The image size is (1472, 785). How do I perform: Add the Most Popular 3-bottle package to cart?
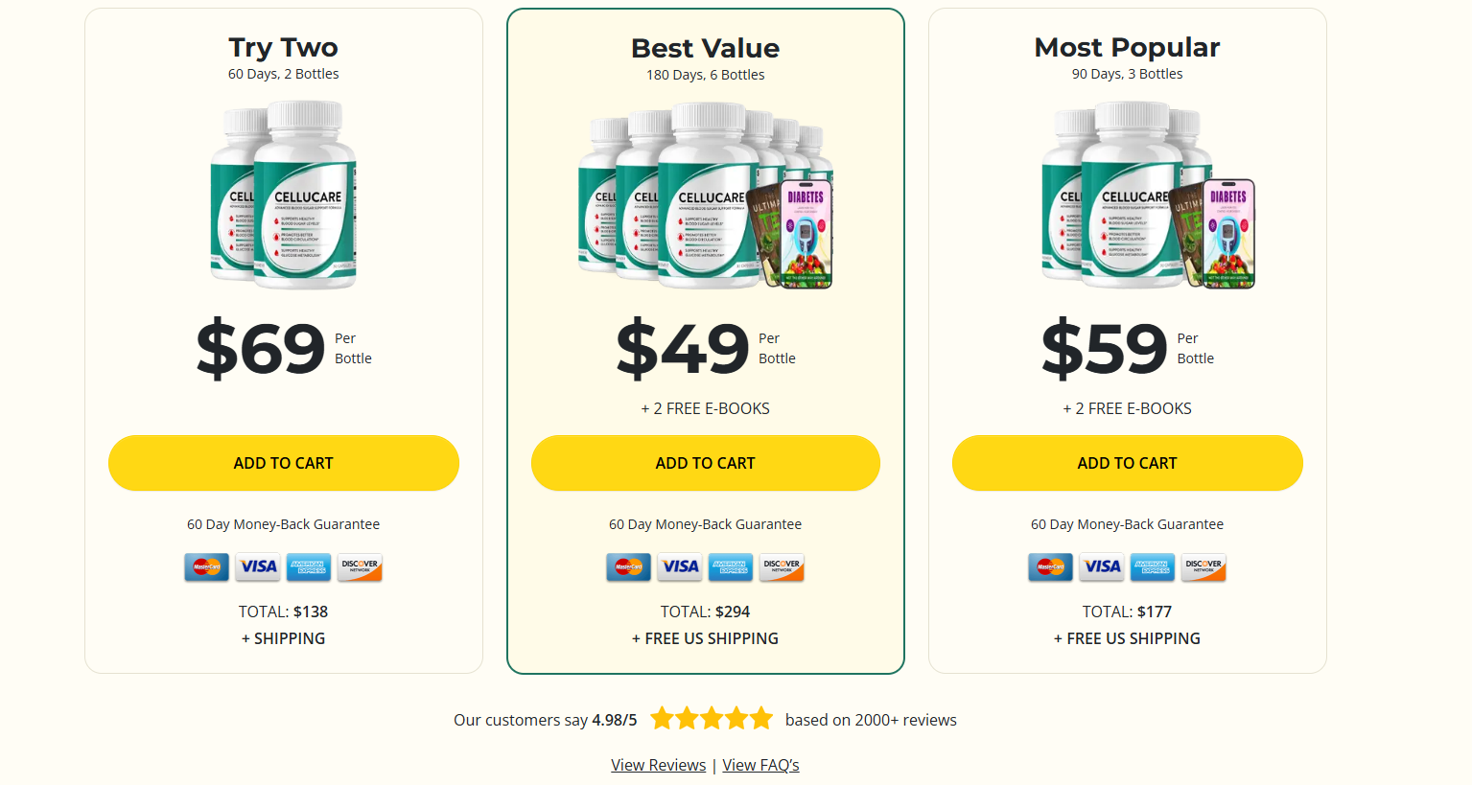click(1128, 463)
